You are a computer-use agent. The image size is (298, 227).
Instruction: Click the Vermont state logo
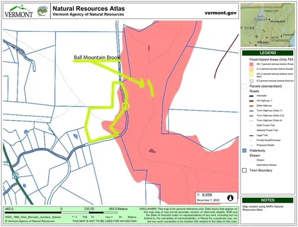pos(19,11)
